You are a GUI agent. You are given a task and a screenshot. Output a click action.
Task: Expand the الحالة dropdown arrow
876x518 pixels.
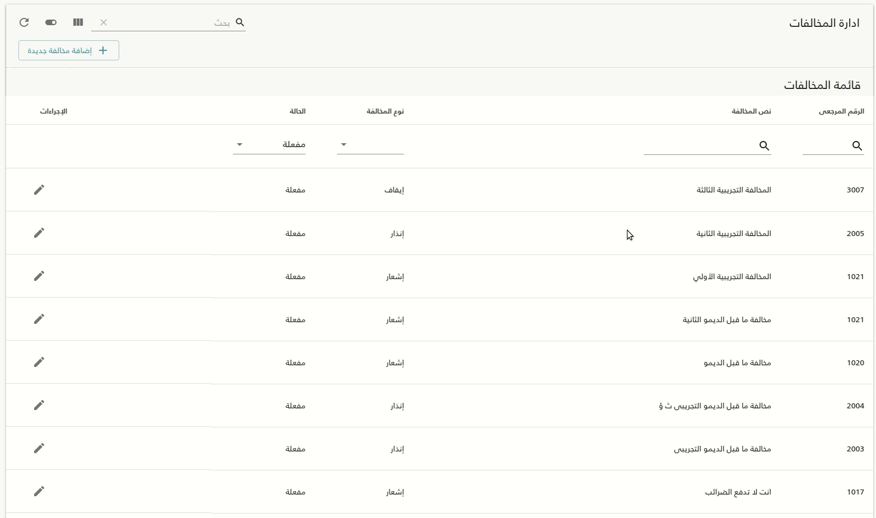(240, 144)
